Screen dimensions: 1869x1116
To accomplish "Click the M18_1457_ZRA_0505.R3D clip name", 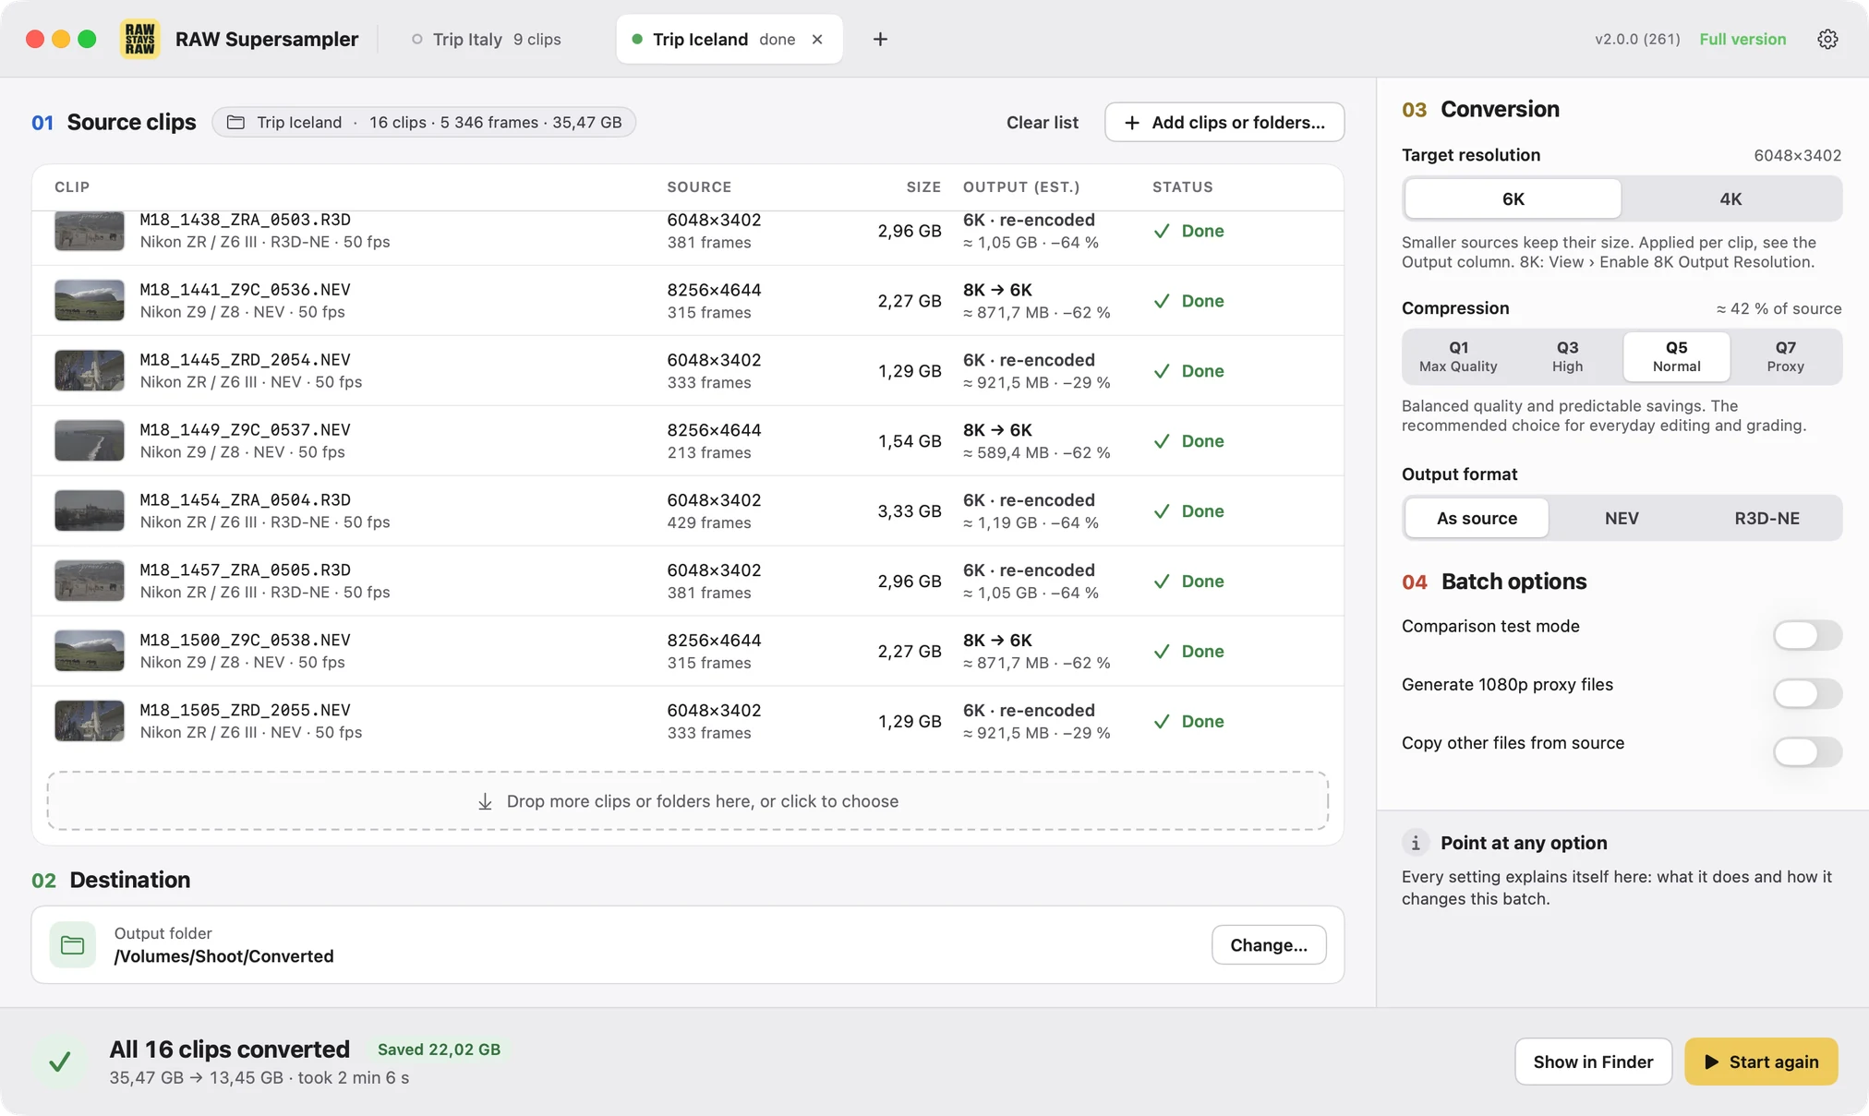I will click(245, 570).
